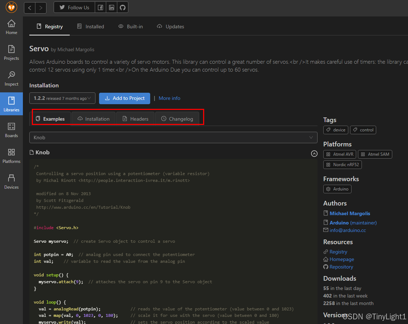
Task: Open the Michael Margolis author link
Action: (350, 213)
